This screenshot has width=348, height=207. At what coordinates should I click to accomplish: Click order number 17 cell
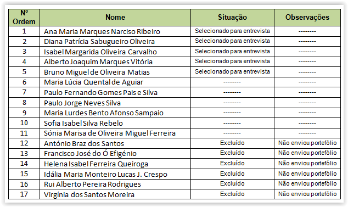[x=24, y=194]
